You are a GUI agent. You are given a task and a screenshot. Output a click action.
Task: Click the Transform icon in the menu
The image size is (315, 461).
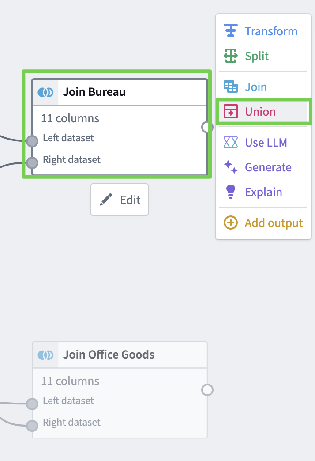point(231,31)
